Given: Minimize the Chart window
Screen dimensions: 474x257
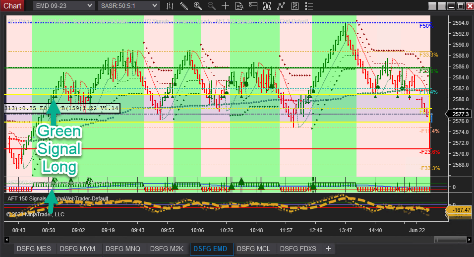Looking at the screenshot, I should (451, 6).
